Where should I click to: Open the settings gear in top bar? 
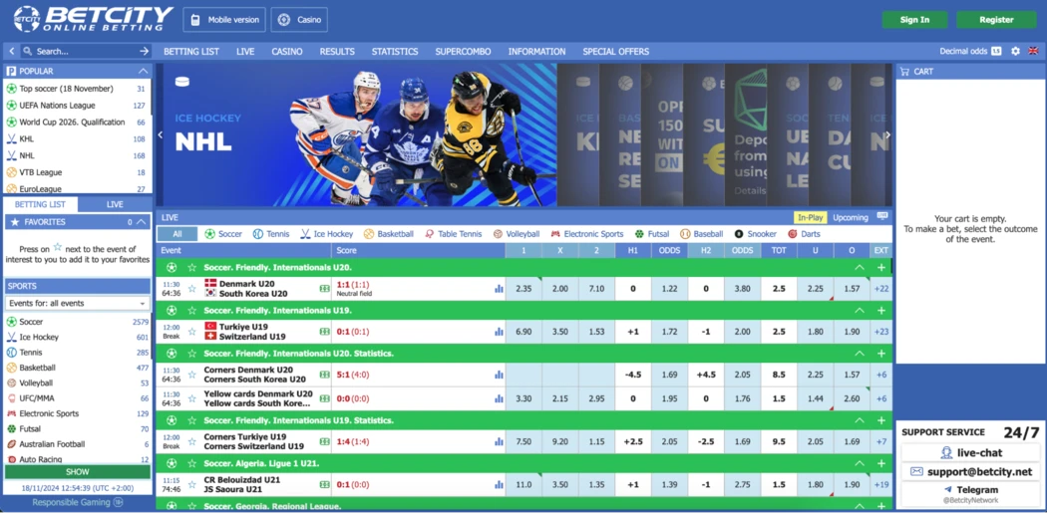pyautogui.click(x=1015, y=51)
